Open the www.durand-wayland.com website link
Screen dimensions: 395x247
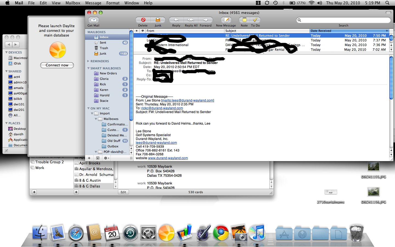pyautogui.click(x=168, y=158)
